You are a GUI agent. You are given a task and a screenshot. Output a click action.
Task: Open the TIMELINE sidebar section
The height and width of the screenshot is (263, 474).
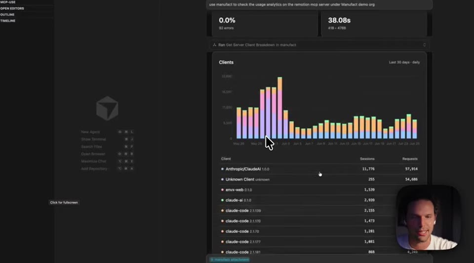(x=8, y=21)
